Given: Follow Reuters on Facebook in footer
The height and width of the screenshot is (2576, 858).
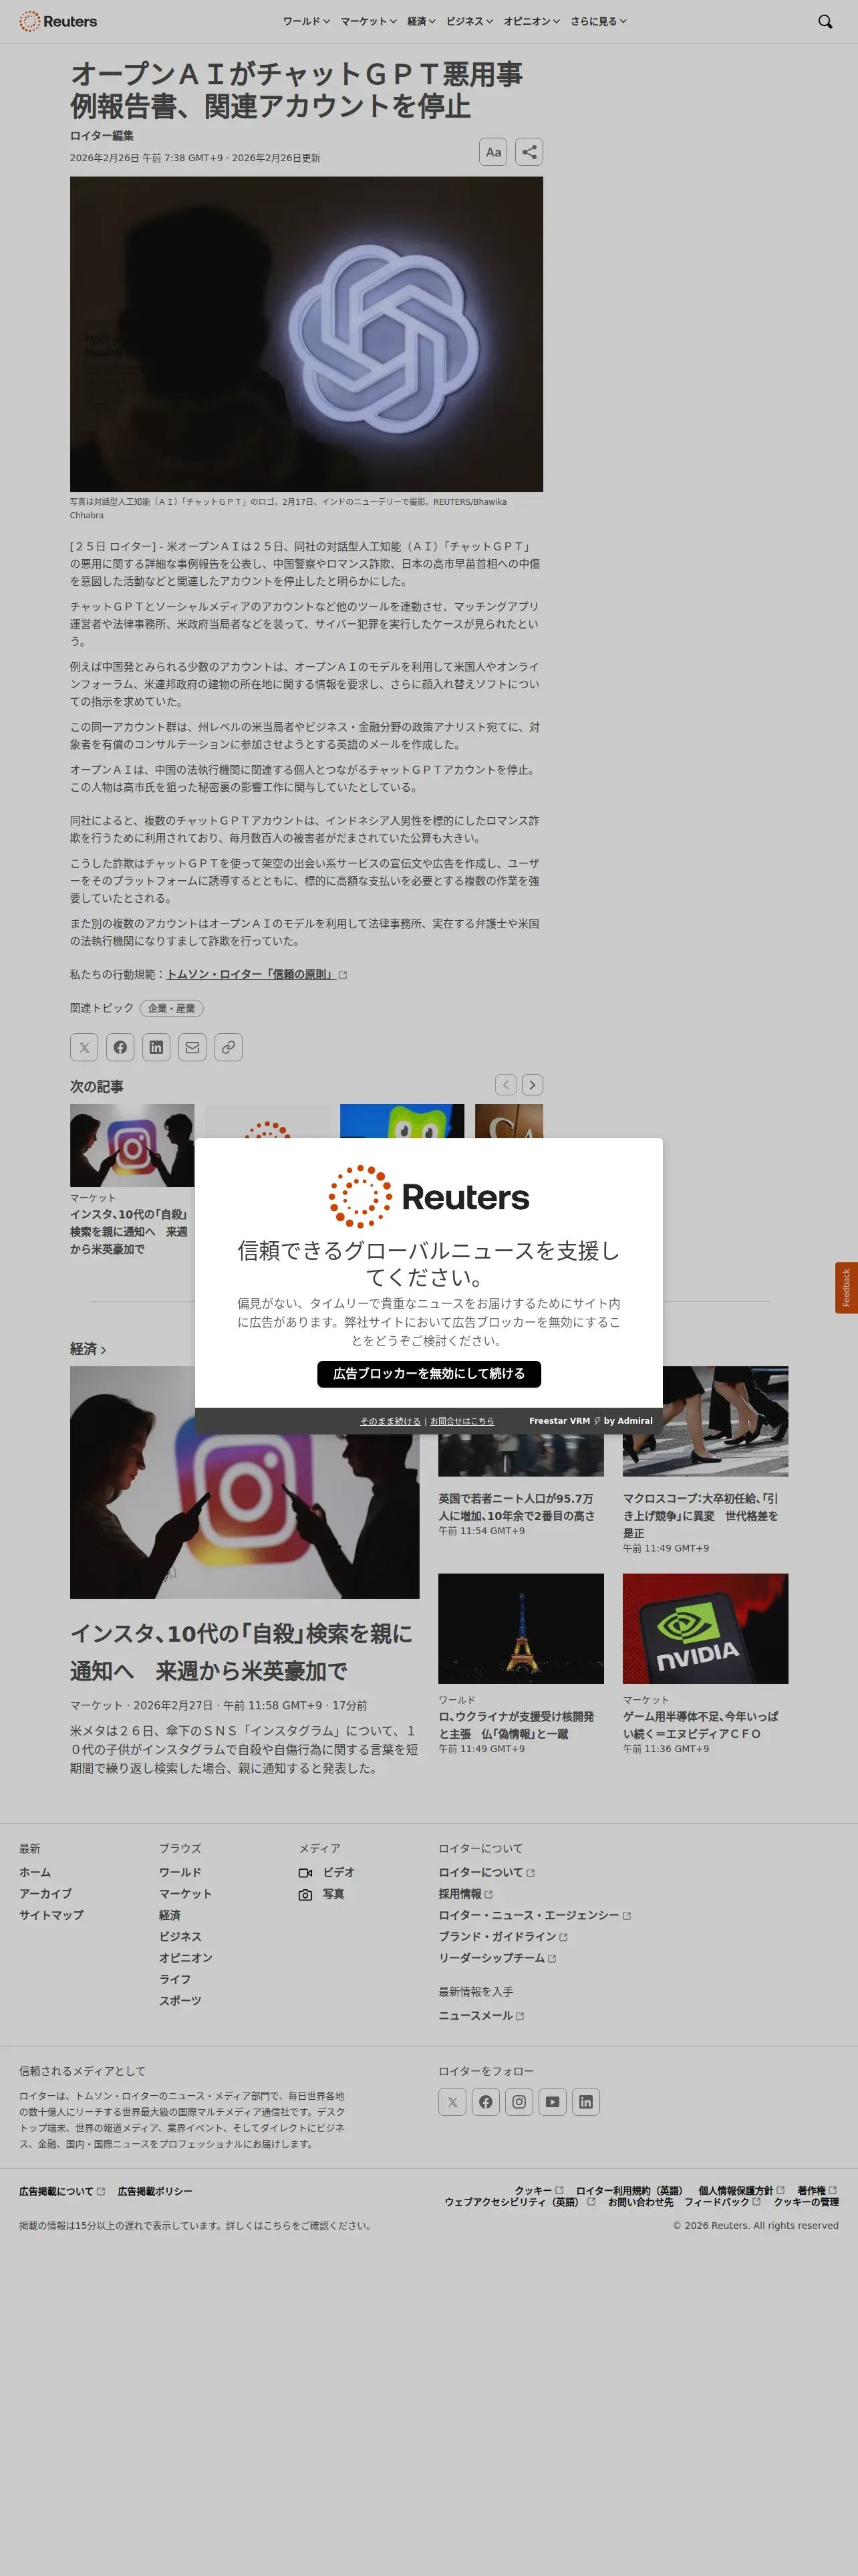Looking at the screenshot, I should [x=485, y=2102].
